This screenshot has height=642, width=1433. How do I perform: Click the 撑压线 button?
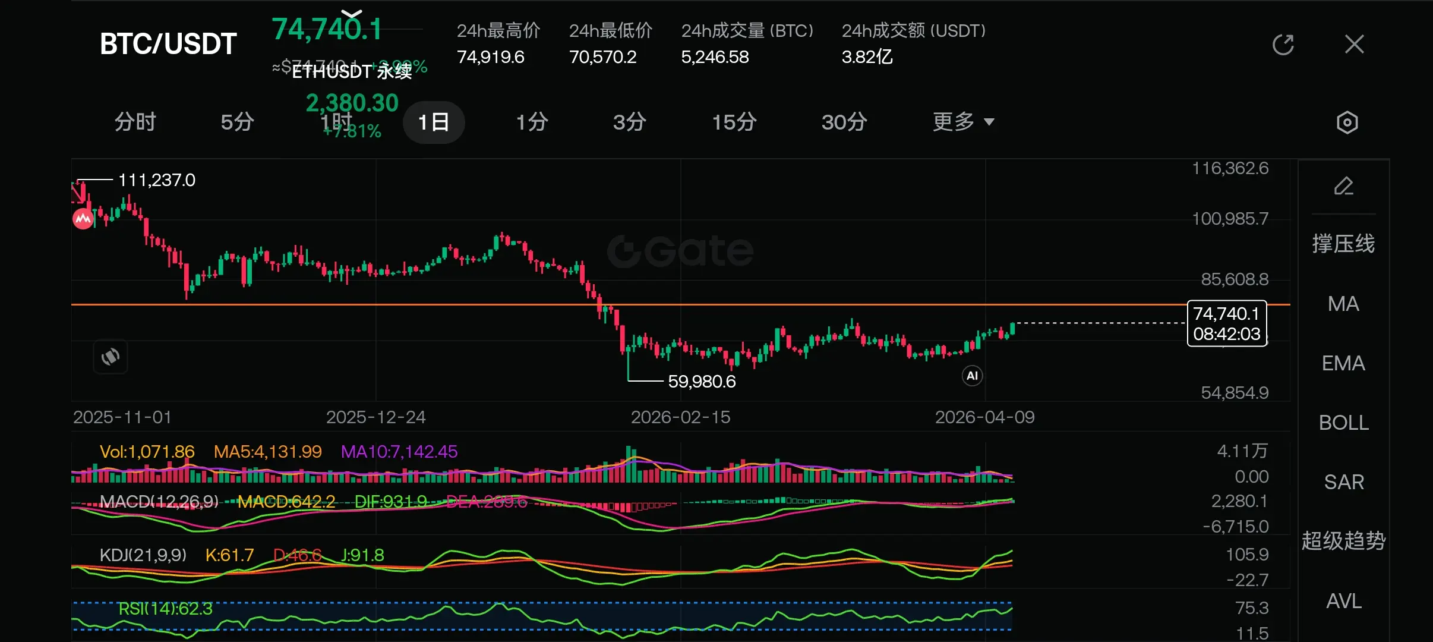coord(1343,244)
